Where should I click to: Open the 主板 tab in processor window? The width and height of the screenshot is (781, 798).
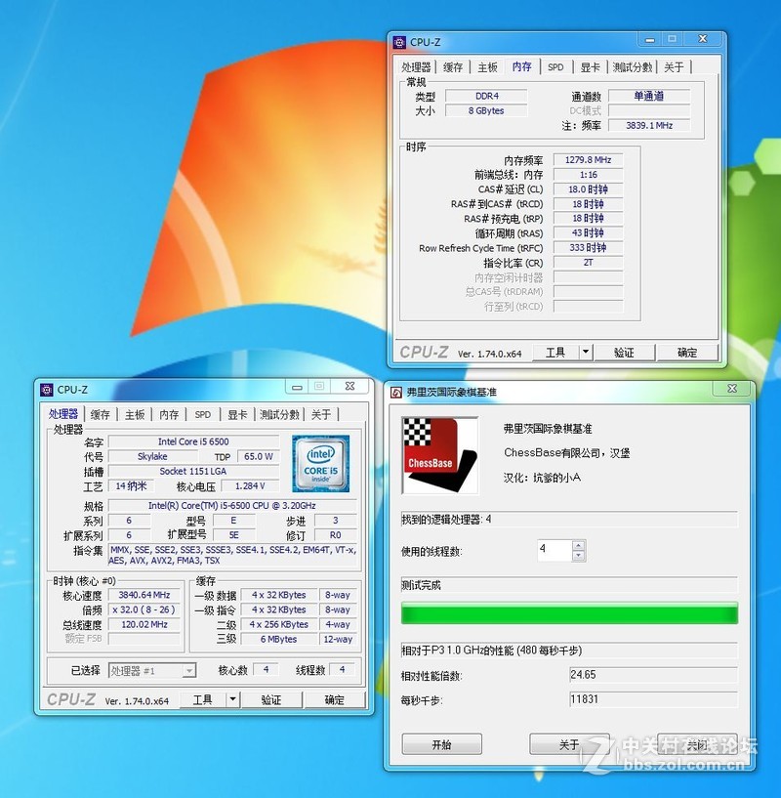pyautogui.click(x=135, y=415)
